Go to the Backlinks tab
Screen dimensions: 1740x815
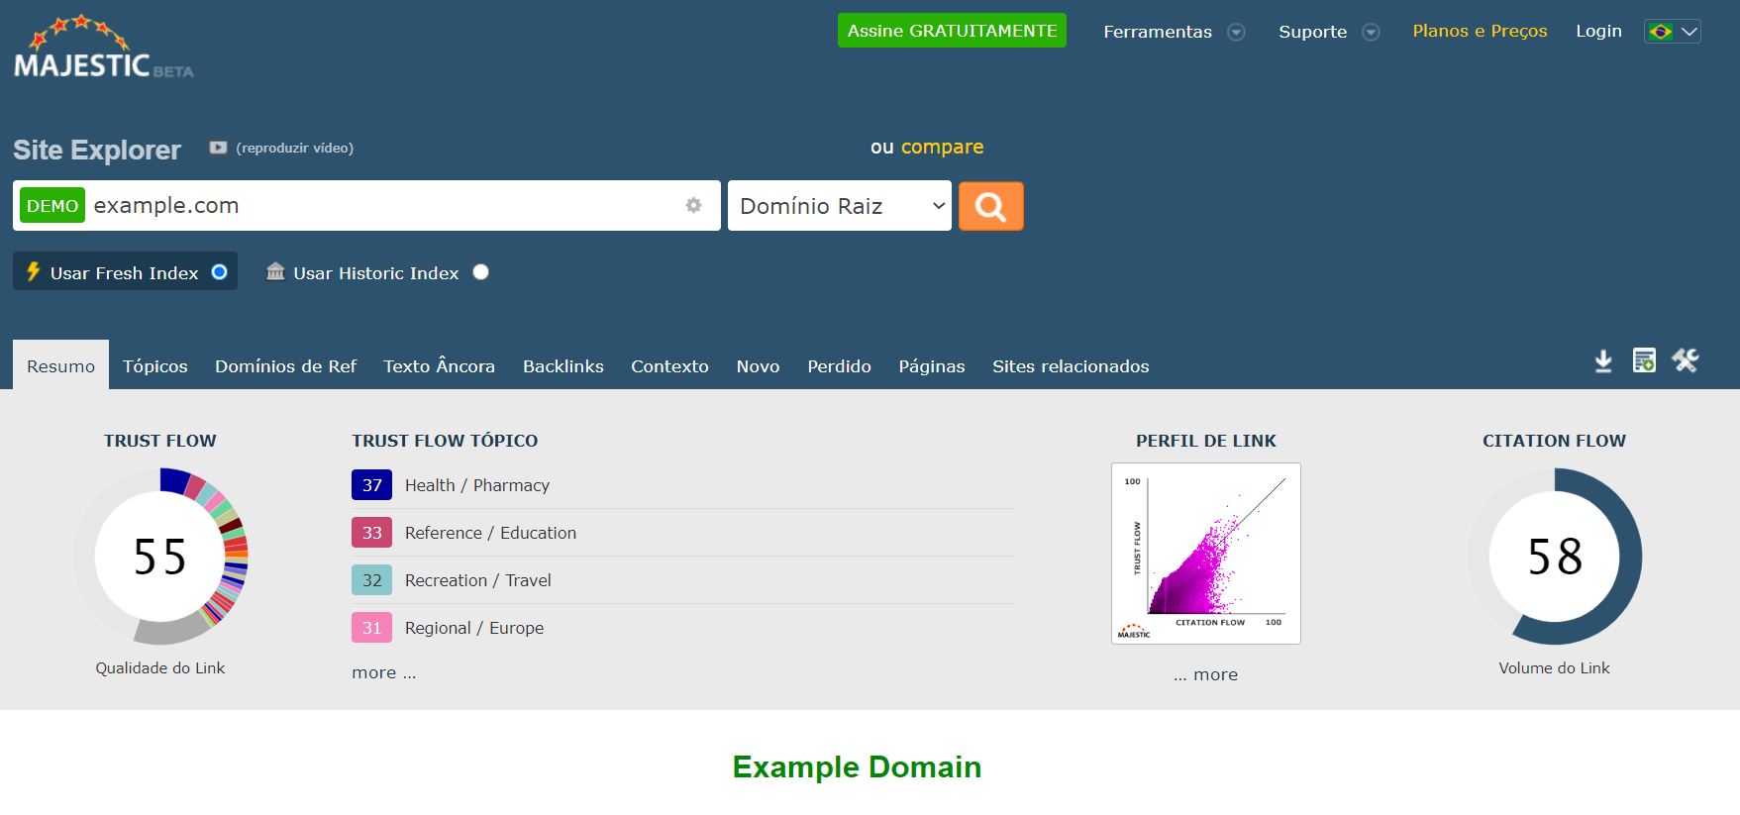pyautogui.click(x=563, y=365)
